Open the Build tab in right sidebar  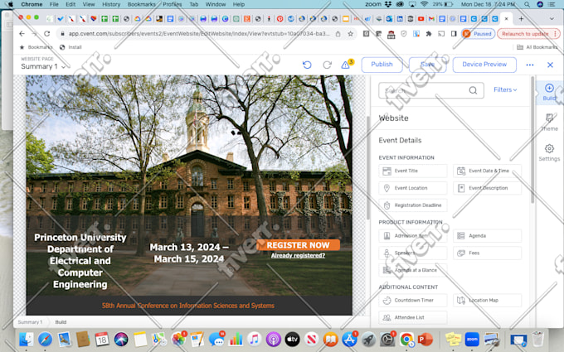click(549, 92)
